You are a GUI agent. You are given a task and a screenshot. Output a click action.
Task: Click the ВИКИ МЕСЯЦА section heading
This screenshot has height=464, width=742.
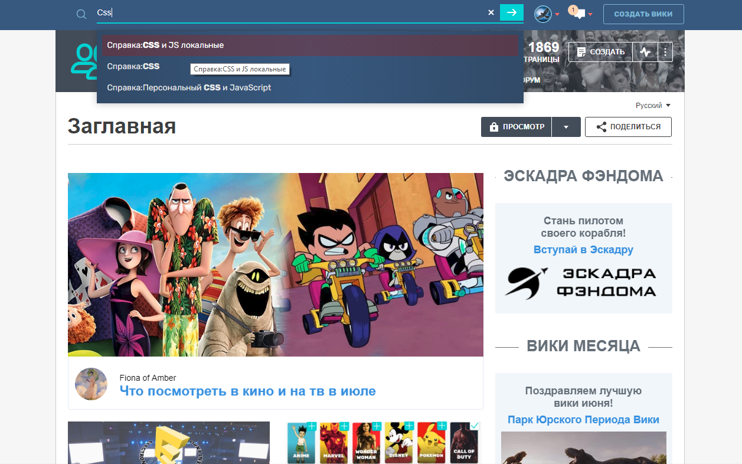click(583, 347)
